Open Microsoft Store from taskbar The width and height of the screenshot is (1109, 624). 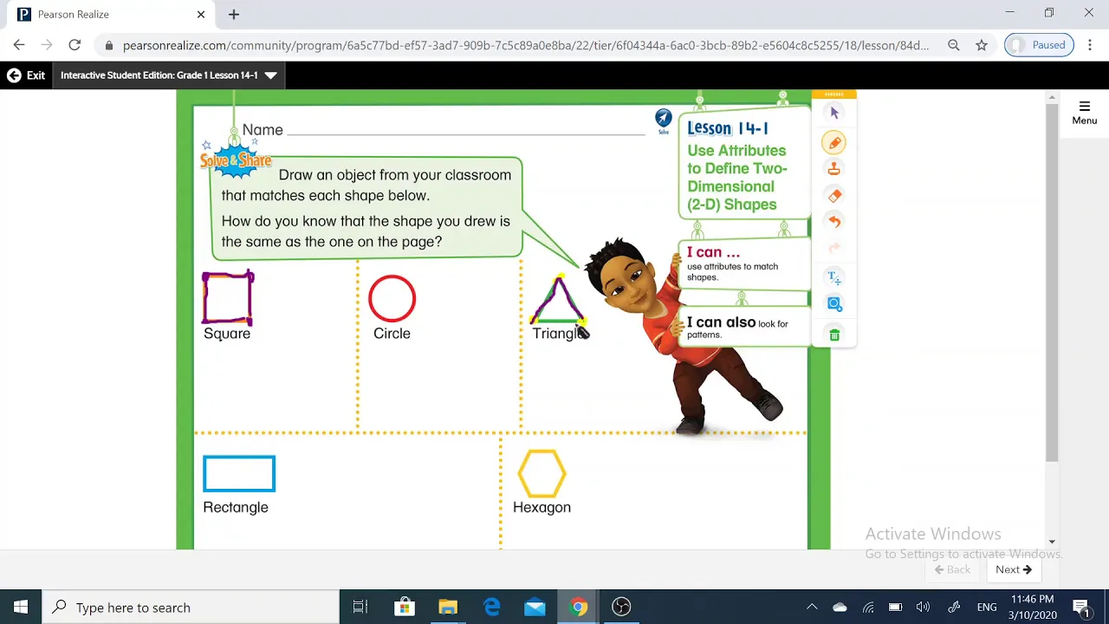click(405, 608)
